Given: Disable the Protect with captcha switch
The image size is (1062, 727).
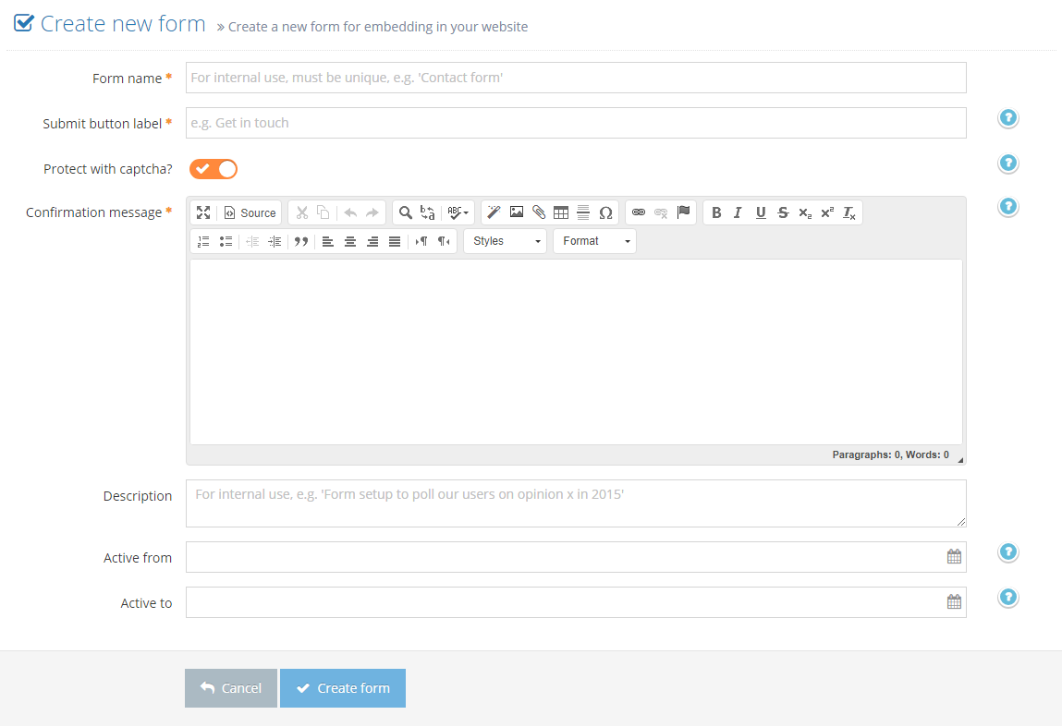Looking at the screenshot, I should point(214,169).
